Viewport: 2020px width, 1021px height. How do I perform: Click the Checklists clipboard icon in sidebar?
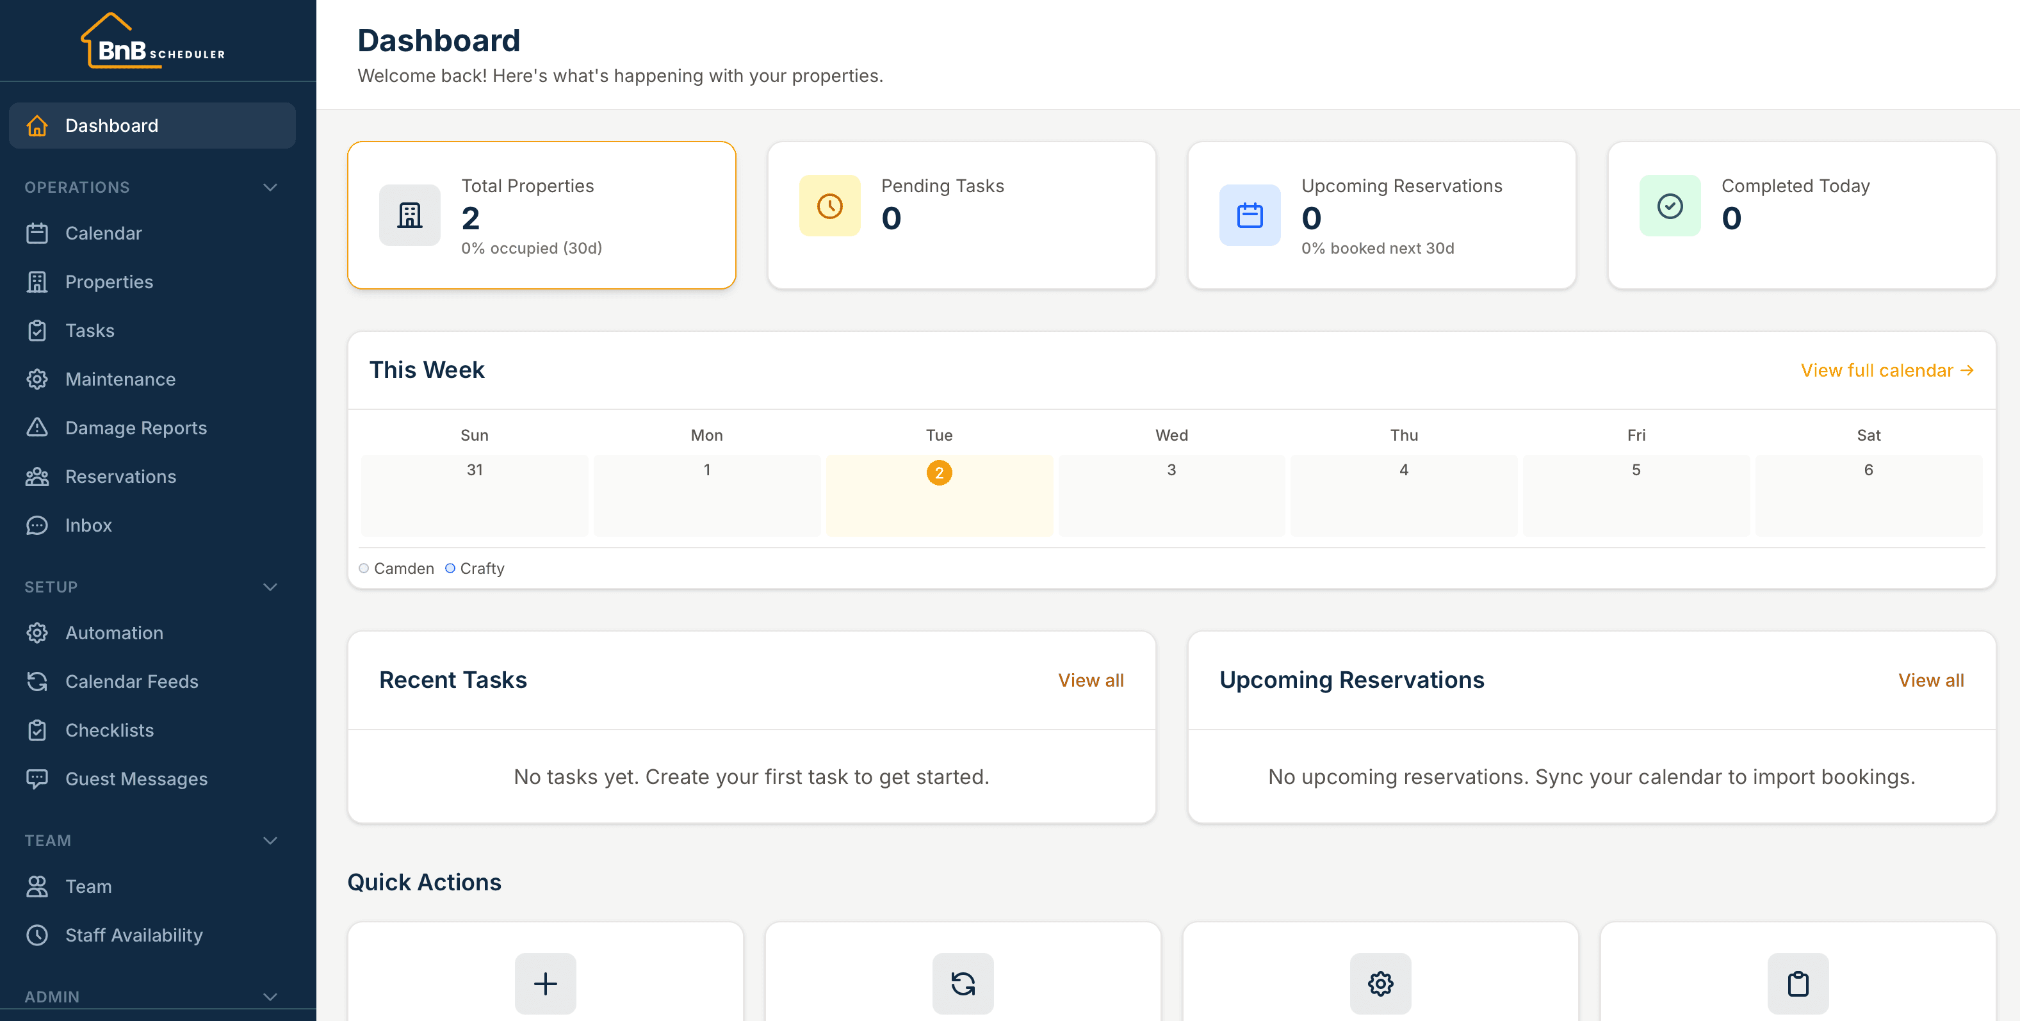tap(37, 730)
